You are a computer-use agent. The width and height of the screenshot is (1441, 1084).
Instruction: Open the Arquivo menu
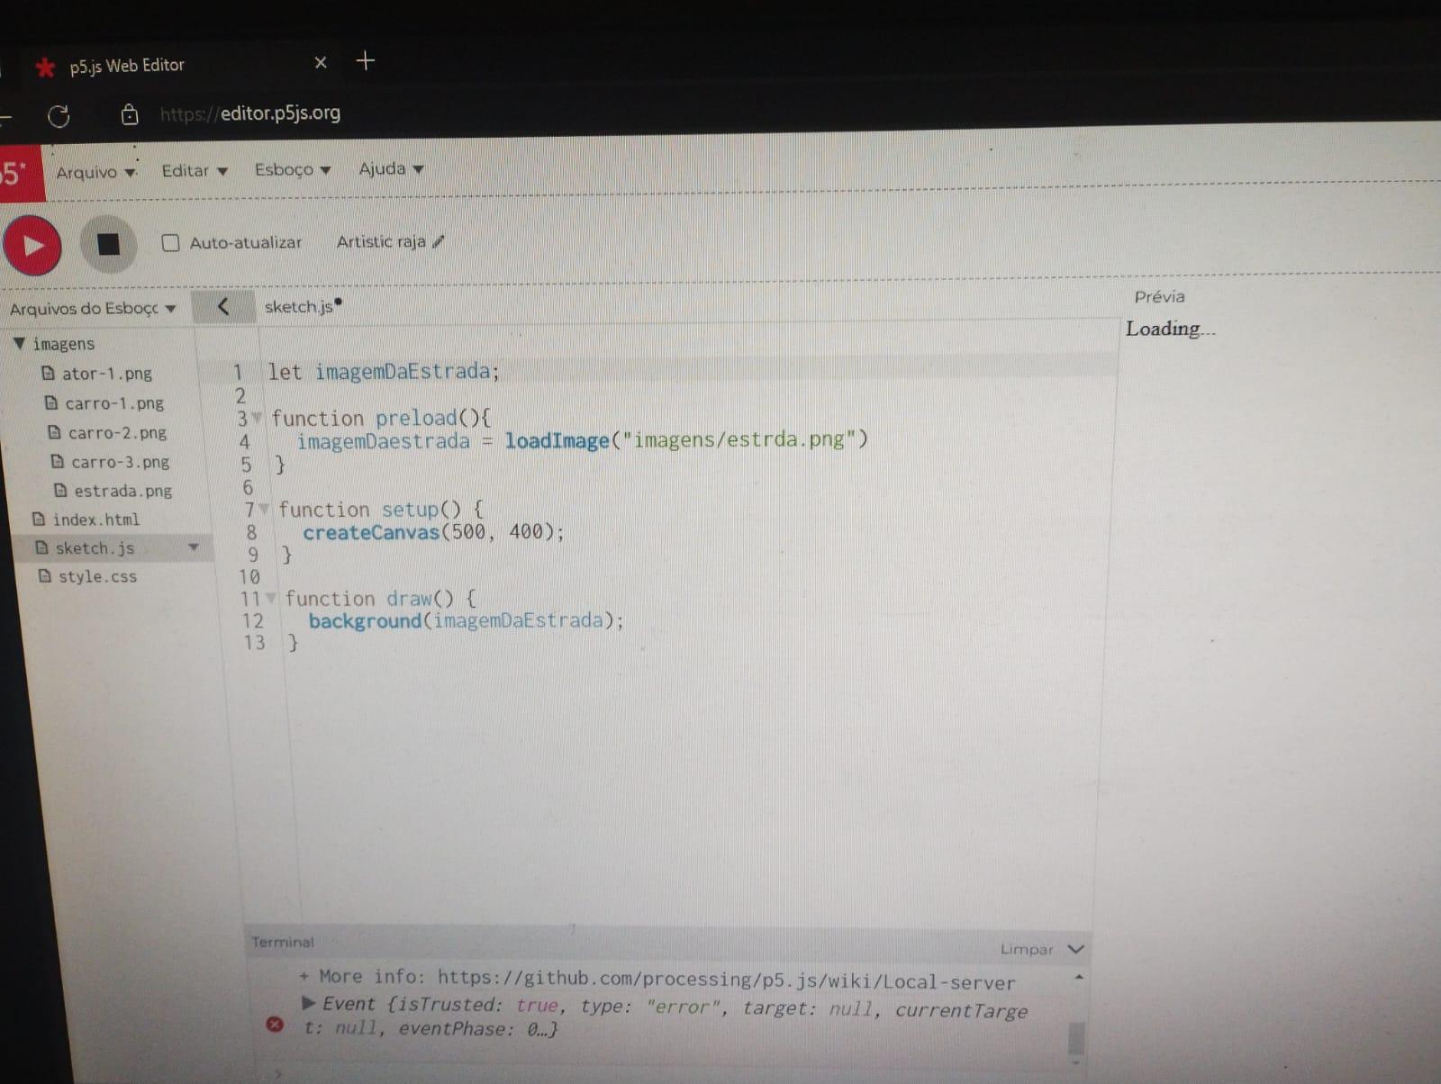[95, 172]
